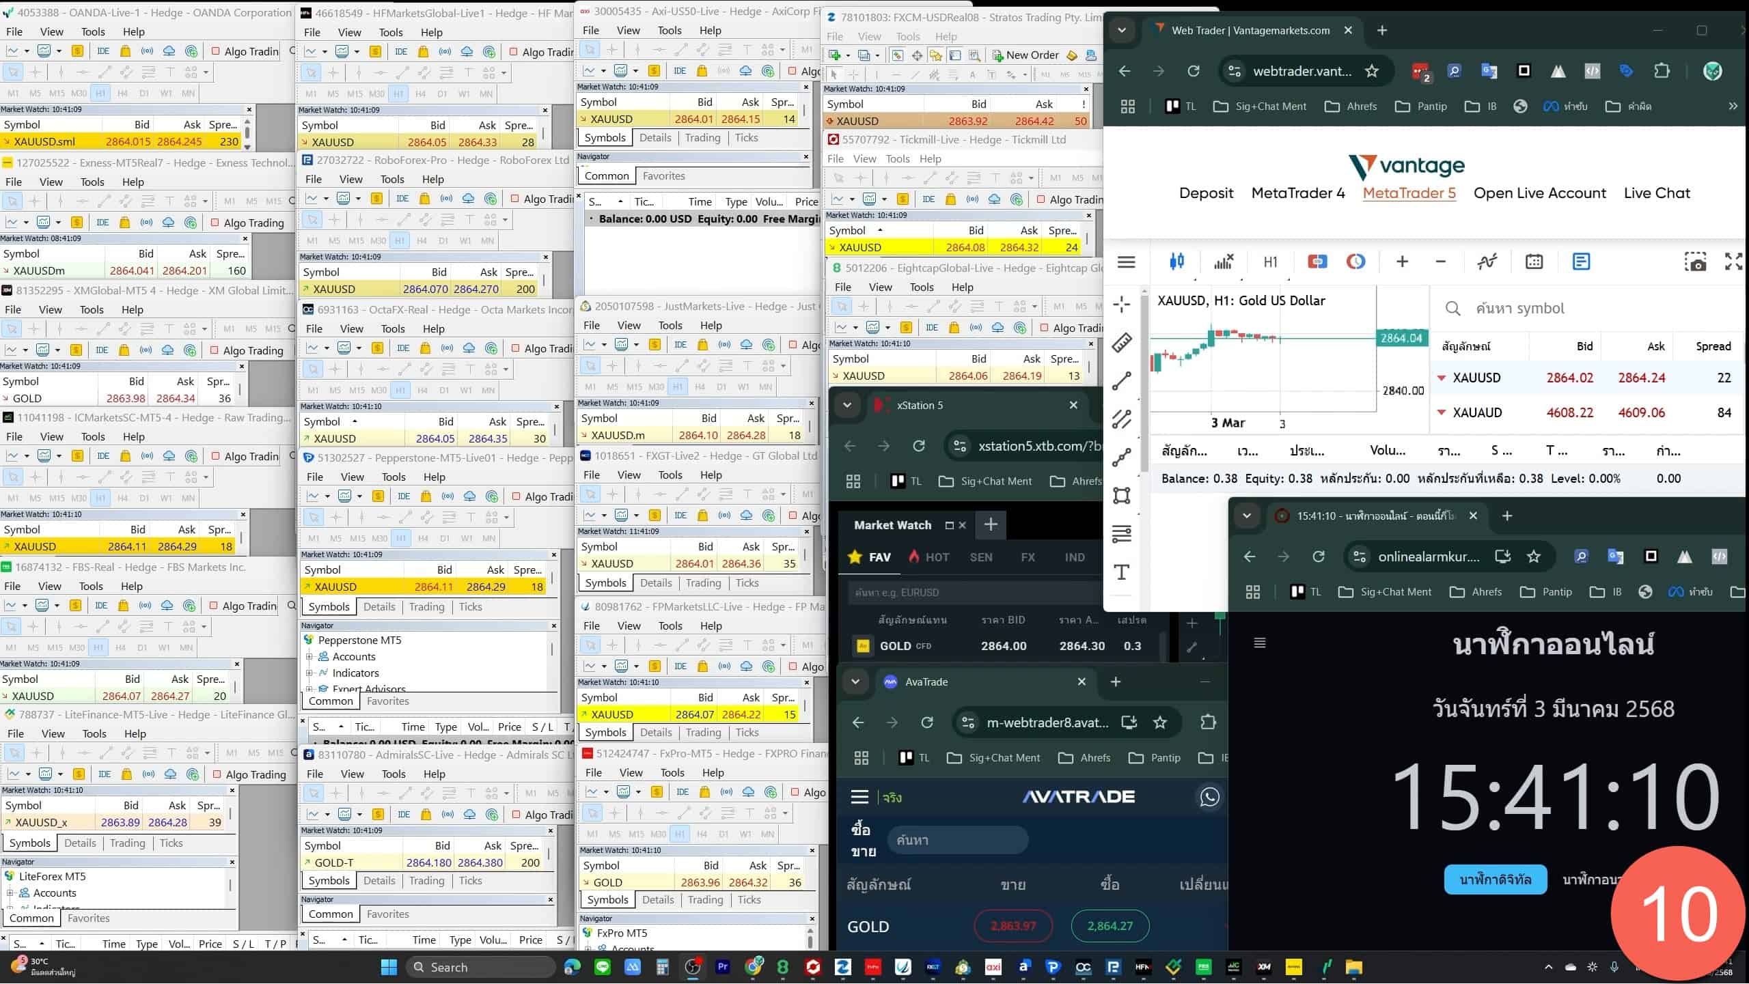Viewport: 1749px width, 984px height.
Task: Toggle Algo Trading in the LiteFinance window
Action: click(249, 774)
